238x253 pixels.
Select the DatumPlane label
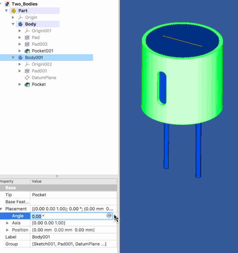tap(44, 78)
